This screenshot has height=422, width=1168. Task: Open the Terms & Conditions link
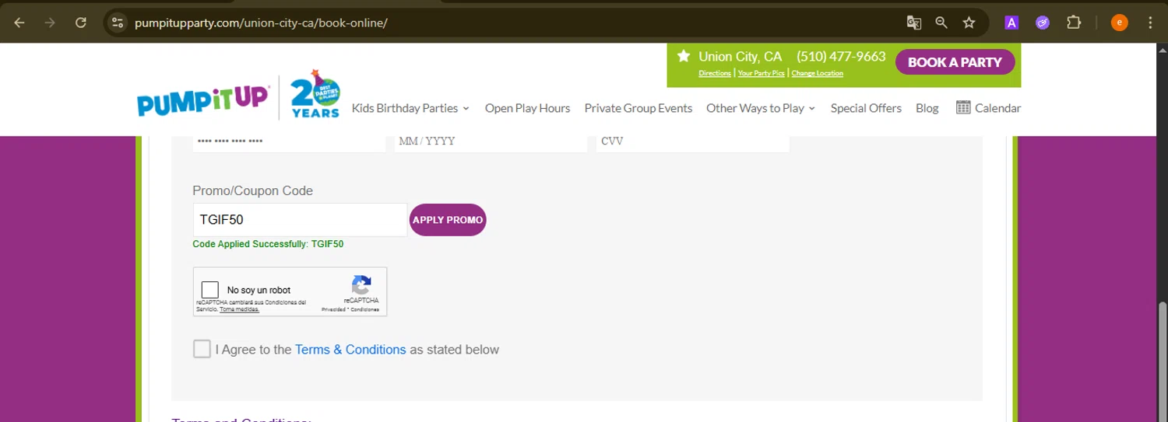pyautogui.click(x=350, y=350)
